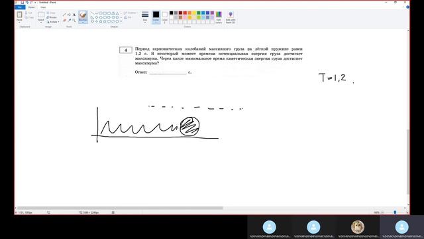This screenshot has width=424, height=239.
Task: Choose the green color swatch
Action: point(199,13)
